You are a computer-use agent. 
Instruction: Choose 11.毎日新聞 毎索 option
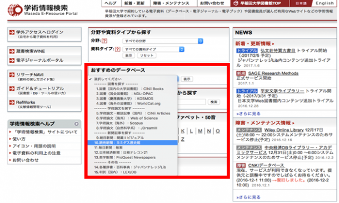point(132,147)
